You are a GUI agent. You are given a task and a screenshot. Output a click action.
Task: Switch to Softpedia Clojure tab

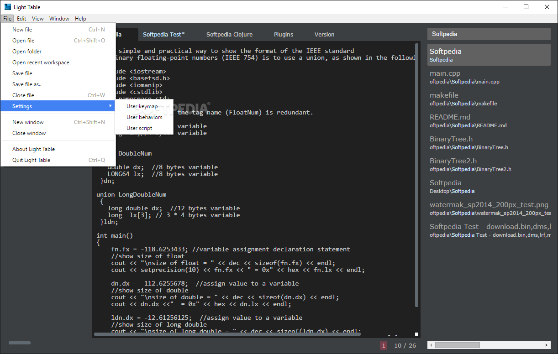pos(229,34)
